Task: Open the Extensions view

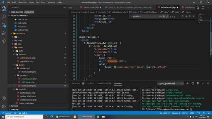Action: tap(4, 41)
